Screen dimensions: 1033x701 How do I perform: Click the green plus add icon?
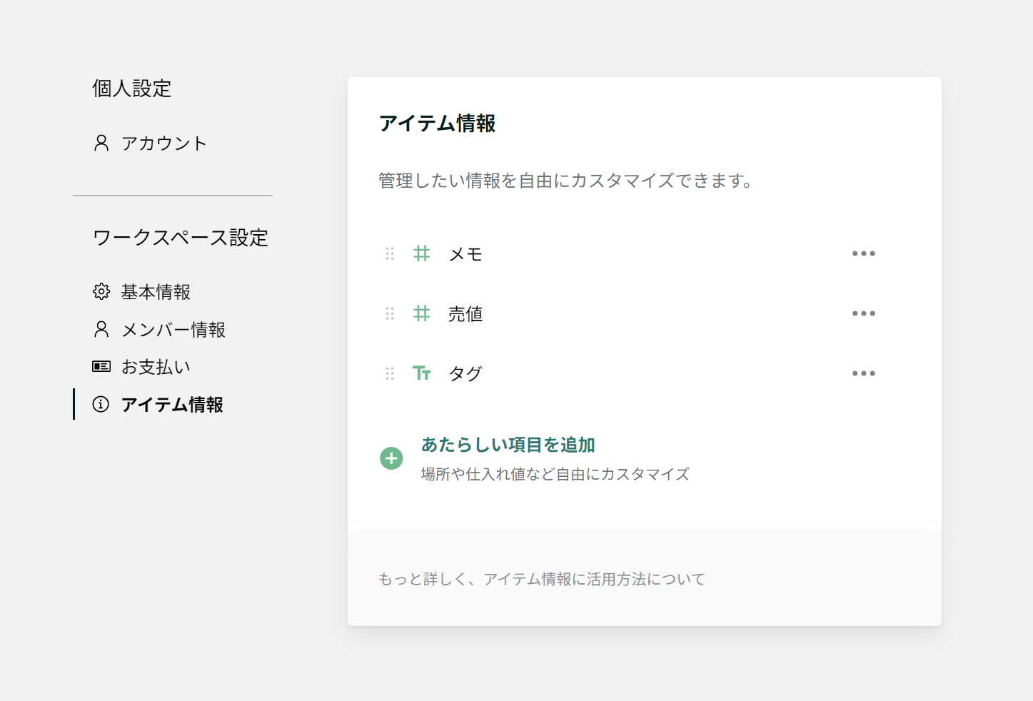[391, 458]
